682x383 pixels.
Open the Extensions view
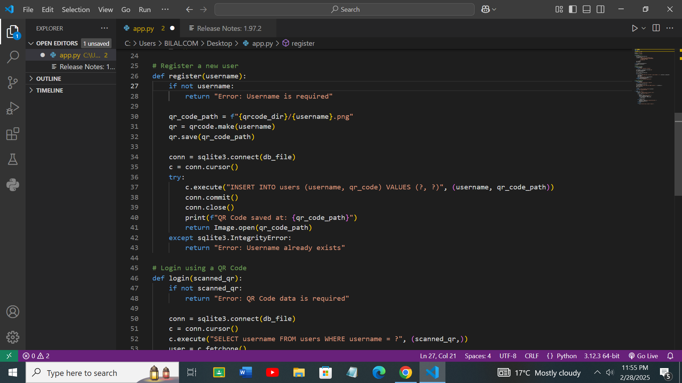point(13,134)
